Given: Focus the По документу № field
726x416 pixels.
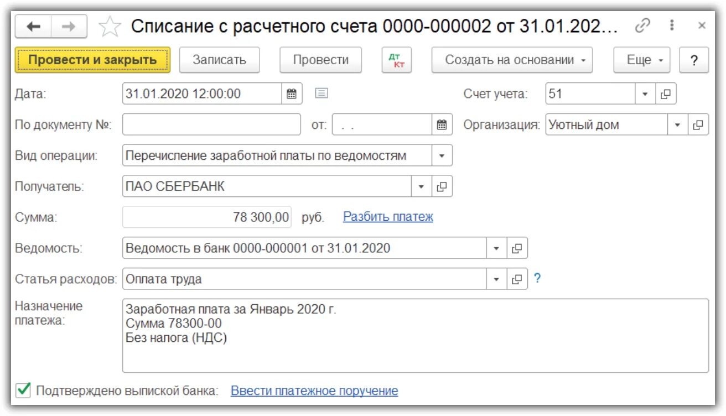Looking at the screenshot, I should (x=211, y=125).
